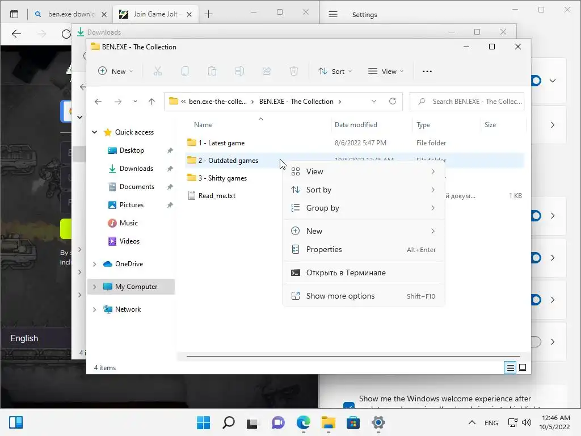Click the Paste clipboard icon in toolbar
581x436 pixels.
[212, 71]
